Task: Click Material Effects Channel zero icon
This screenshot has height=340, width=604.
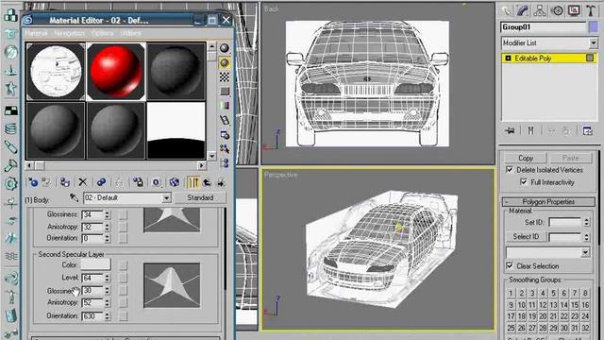Action: click(156, 182)
